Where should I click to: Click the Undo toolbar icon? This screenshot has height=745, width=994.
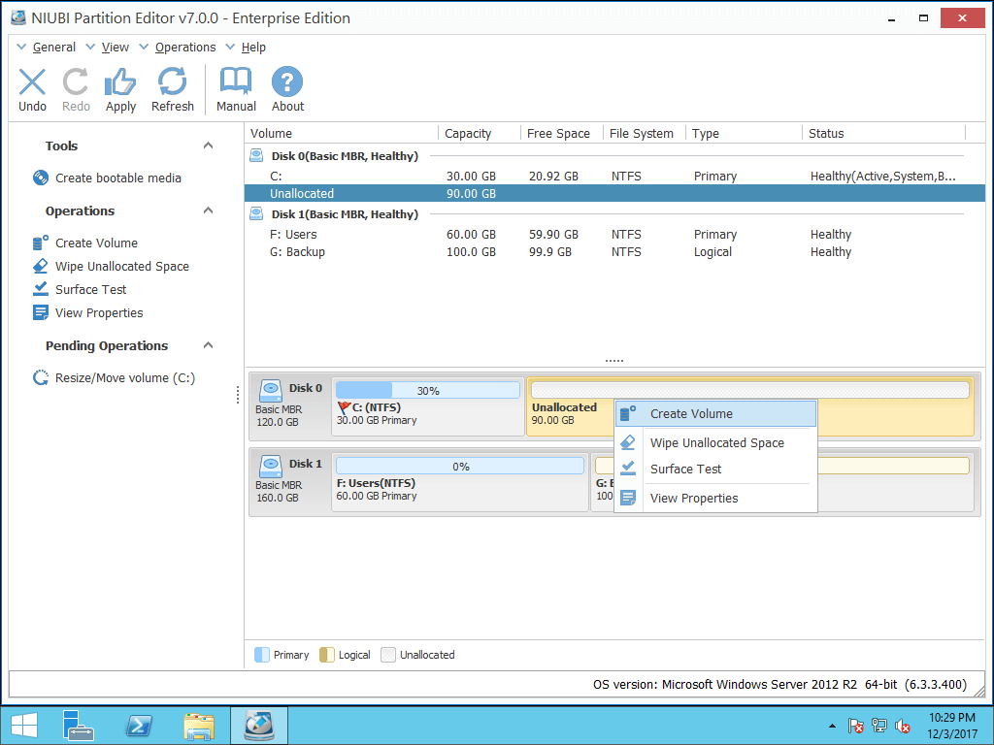tap(32, 81)
